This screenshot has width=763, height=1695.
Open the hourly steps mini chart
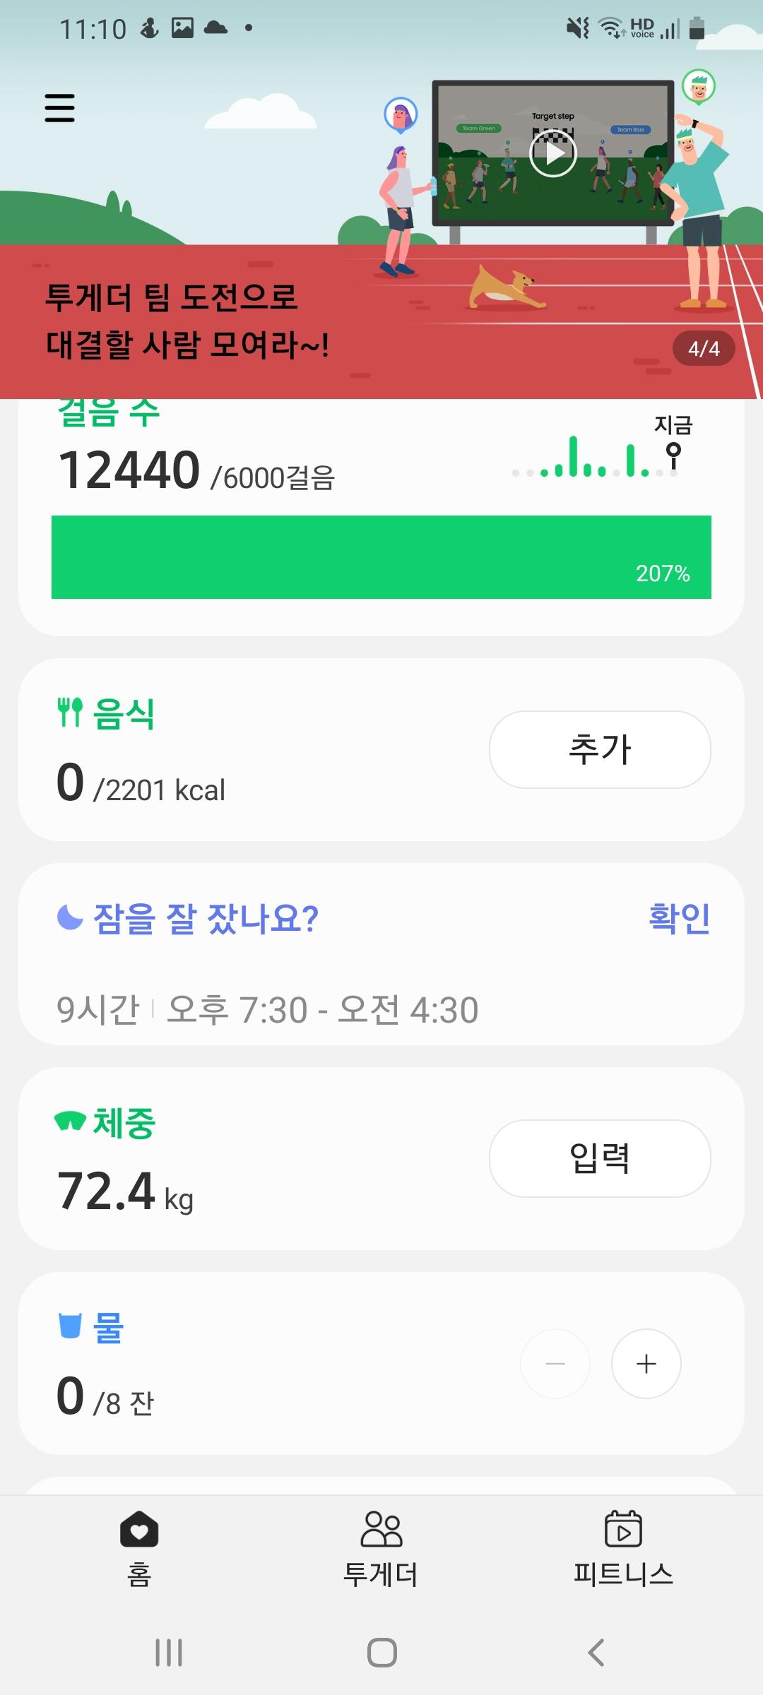click(x=596, y=458)
